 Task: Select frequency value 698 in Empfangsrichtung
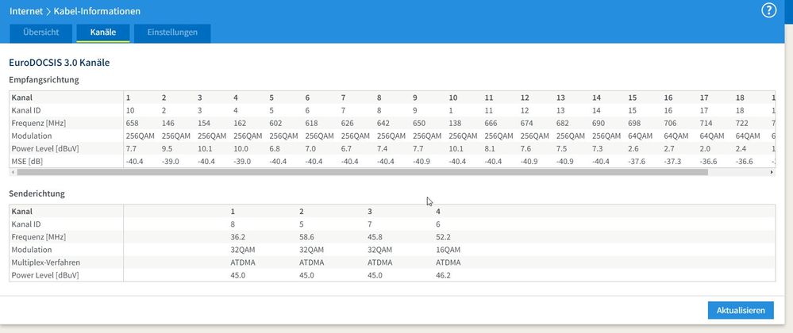634,123
